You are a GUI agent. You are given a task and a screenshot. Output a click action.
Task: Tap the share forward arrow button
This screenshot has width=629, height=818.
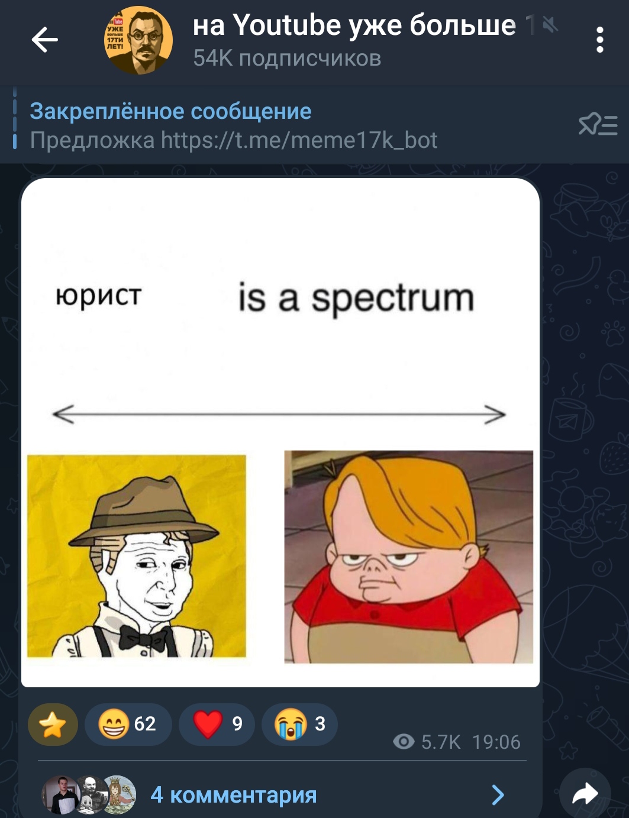tap(585, 793)
